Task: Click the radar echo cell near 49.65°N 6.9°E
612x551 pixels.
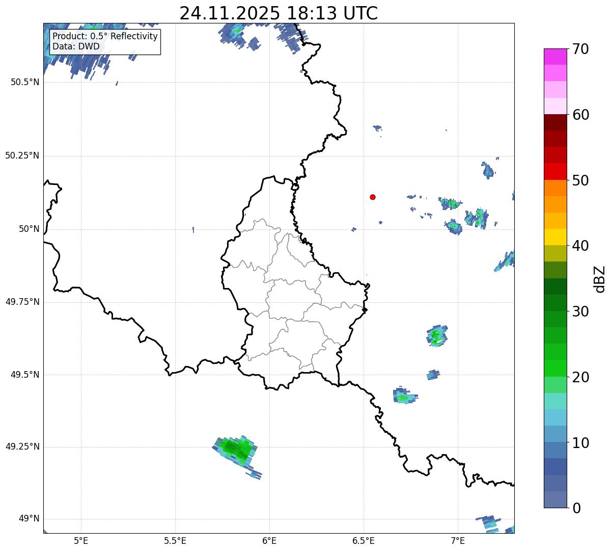Action: 437,336
